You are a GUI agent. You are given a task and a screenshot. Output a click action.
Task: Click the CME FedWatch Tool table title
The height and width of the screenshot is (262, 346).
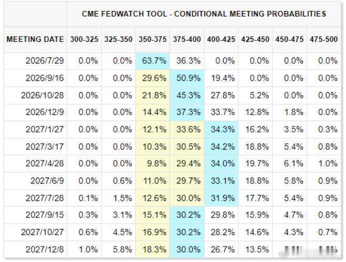204,14
